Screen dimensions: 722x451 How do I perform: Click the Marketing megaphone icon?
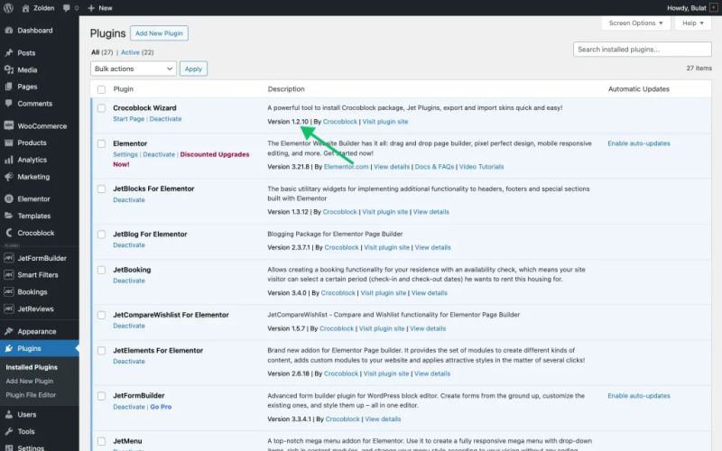(9, 177)
